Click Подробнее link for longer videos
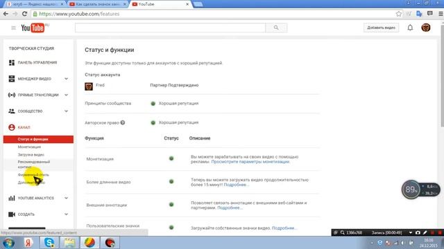The image size is (444, 249). [236, 185]
